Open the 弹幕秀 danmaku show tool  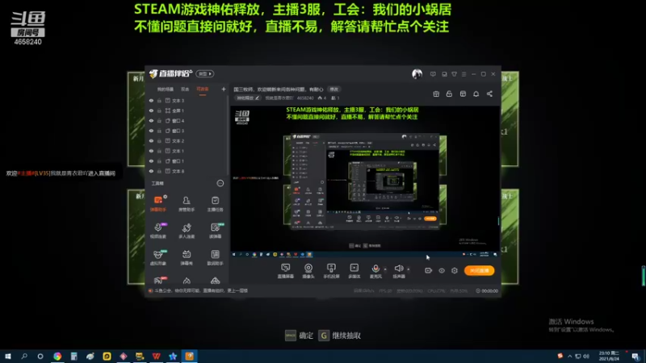(x=187, y=257)
